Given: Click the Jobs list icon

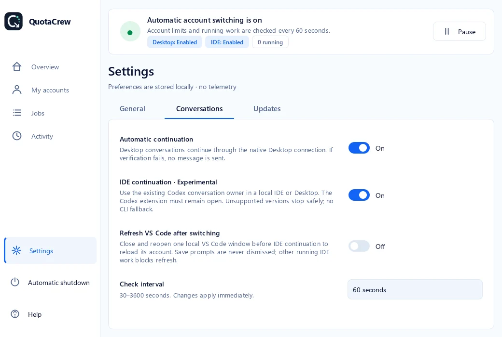Looking at the screenshot, I should click(x=16, y=113).
